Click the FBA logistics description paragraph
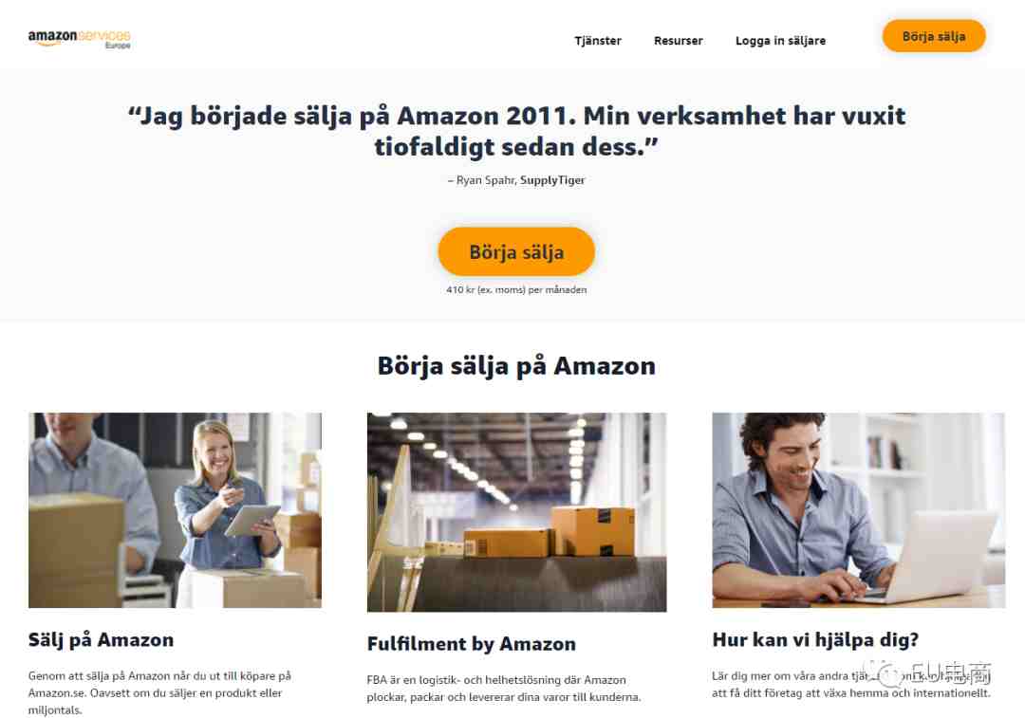 click(x=504, y=689)
